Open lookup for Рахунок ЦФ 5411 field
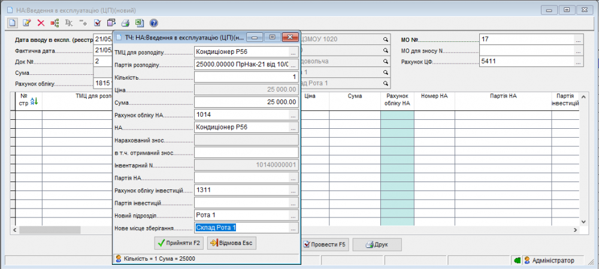 tap(578, 61)
